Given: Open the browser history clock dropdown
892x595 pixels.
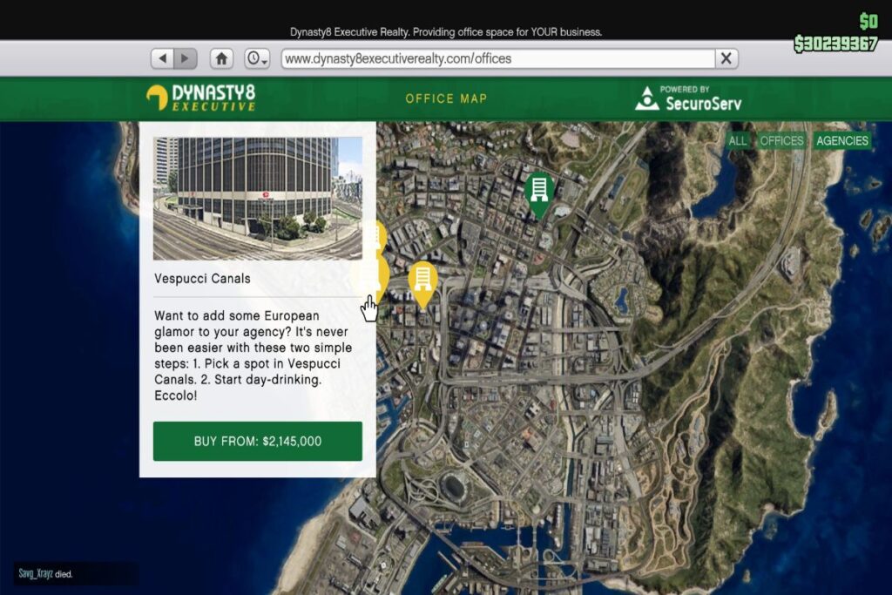Looking at the screenshot, I should tap(257, 58).
